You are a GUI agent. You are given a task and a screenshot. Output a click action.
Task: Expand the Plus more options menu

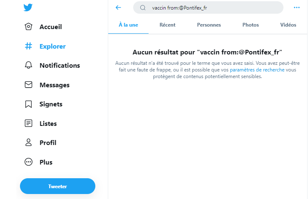(28, 162)
